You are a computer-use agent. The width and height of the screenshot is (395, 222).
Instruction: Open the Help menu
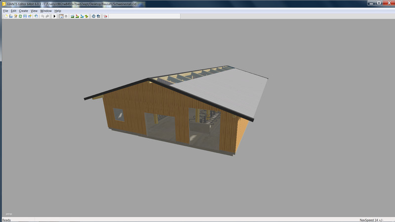point(58,10)
